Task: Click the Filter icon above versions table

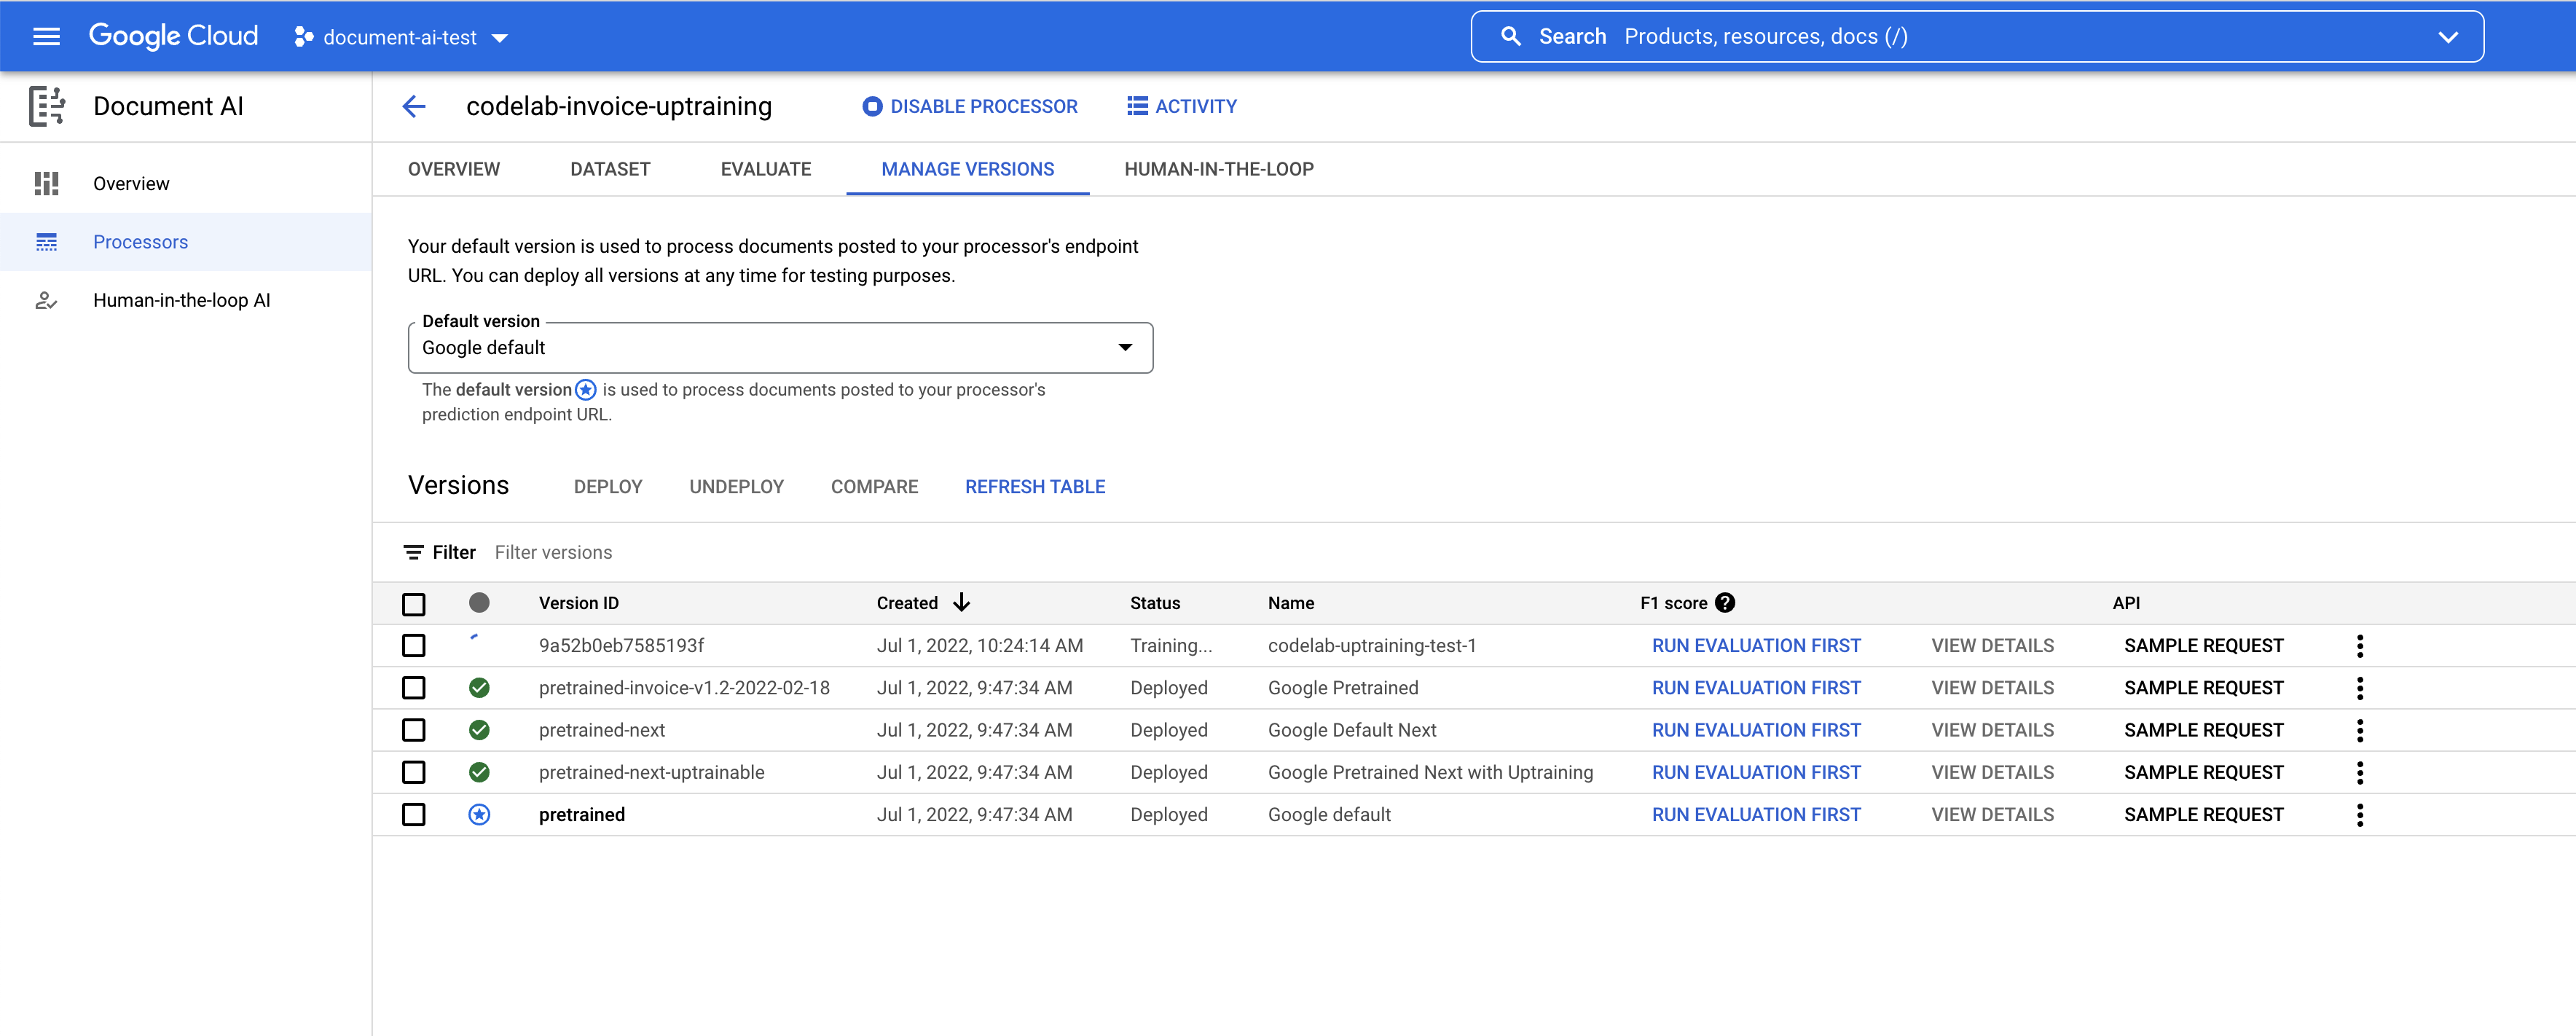Action: 413,553
